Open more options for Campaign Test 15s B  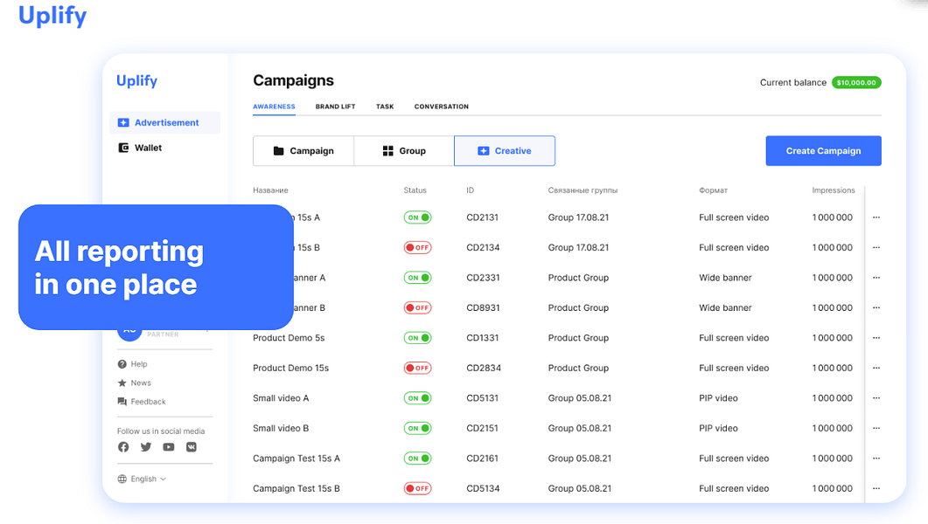876,488
